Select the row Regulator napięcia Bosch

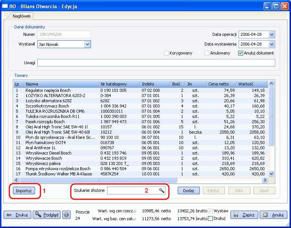click(141, 90)
